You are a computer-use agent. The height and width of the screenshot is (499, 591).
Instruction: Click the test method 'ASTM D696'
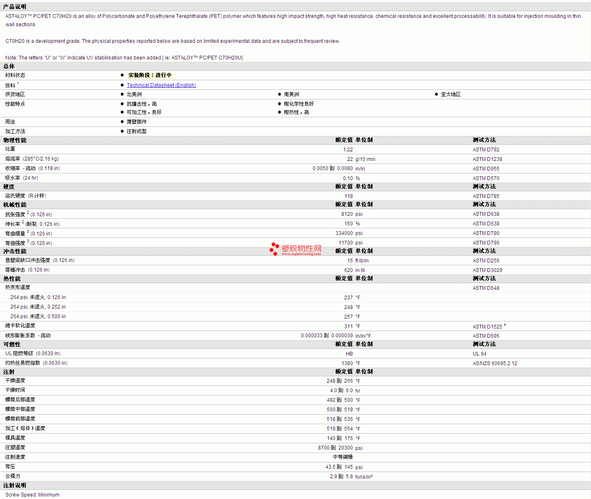pyautogui.click(x=486, y=336)
